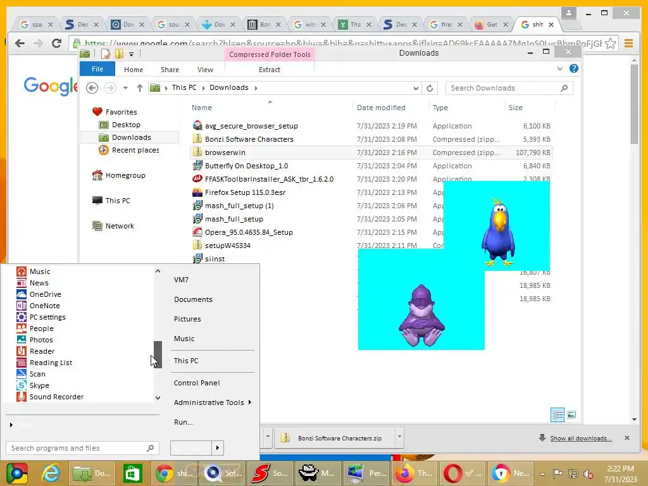This screenshot has width=648, height=486.
Task: Open the Bonzi Software Characters.zip download item
Action: click(335, 438)
